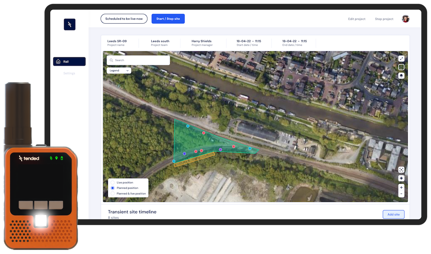
Task: Click the frame-focus icon above the locate button
Action: 401,169
